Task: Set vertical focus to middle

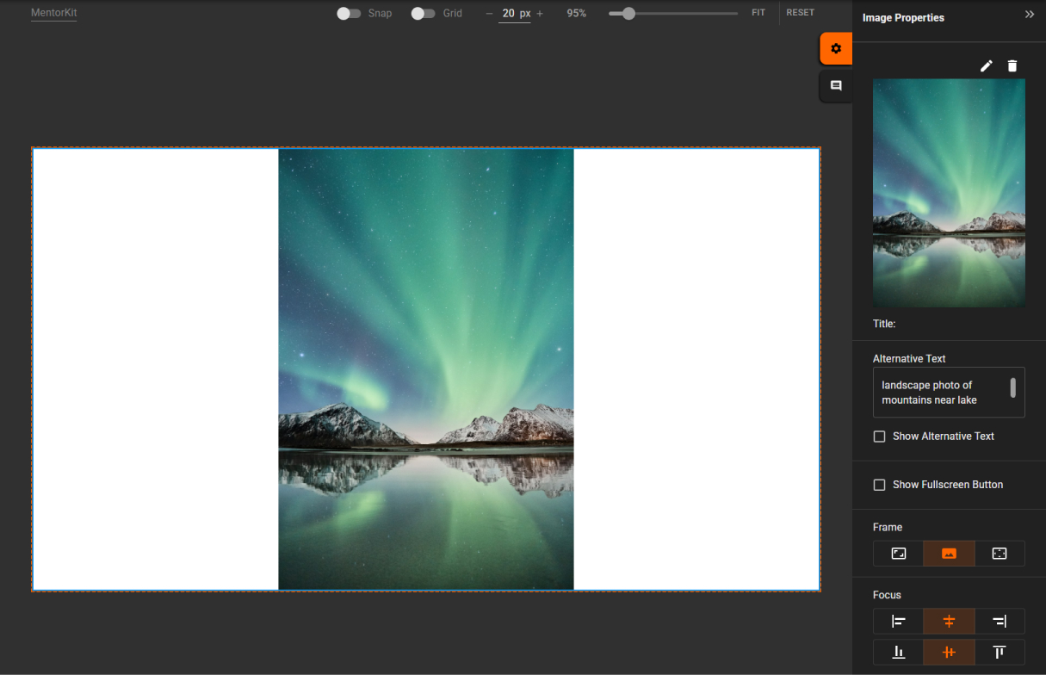Action: [x=949, y=653]
